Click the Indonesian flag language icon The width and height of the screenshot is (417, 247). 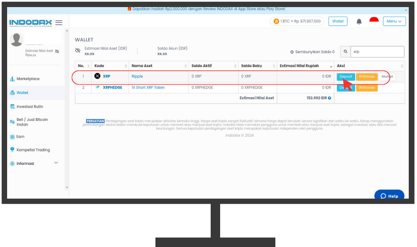tap(374, 20)
